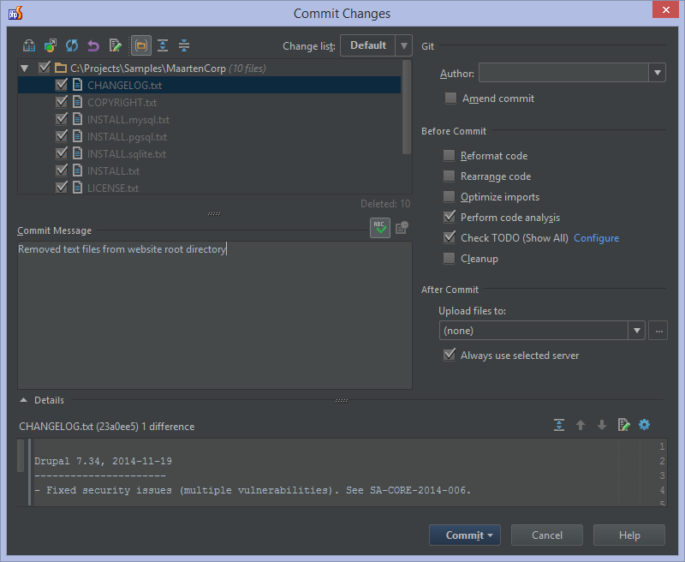Click the Expand All toolbar icon

click(x=163, y=45)
